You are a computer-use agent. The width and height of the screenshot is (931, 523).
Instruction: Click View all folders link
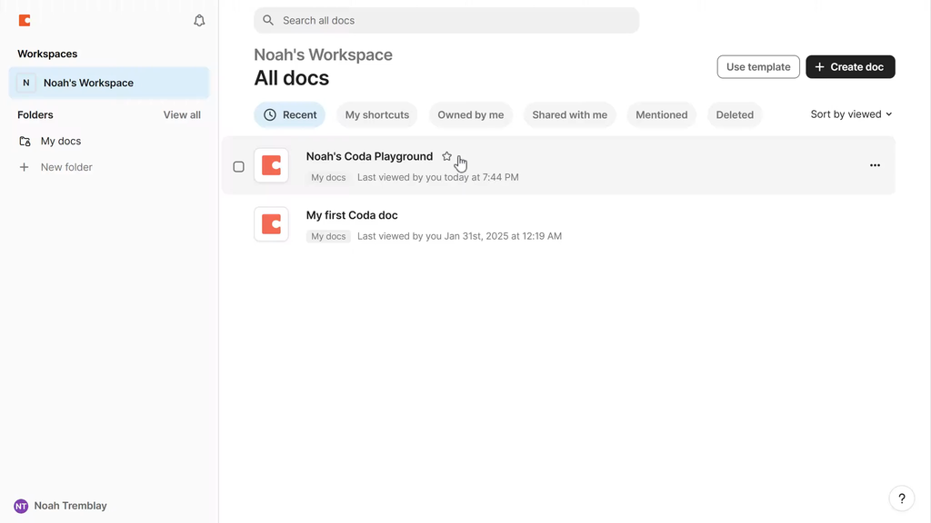pos(182,115)
